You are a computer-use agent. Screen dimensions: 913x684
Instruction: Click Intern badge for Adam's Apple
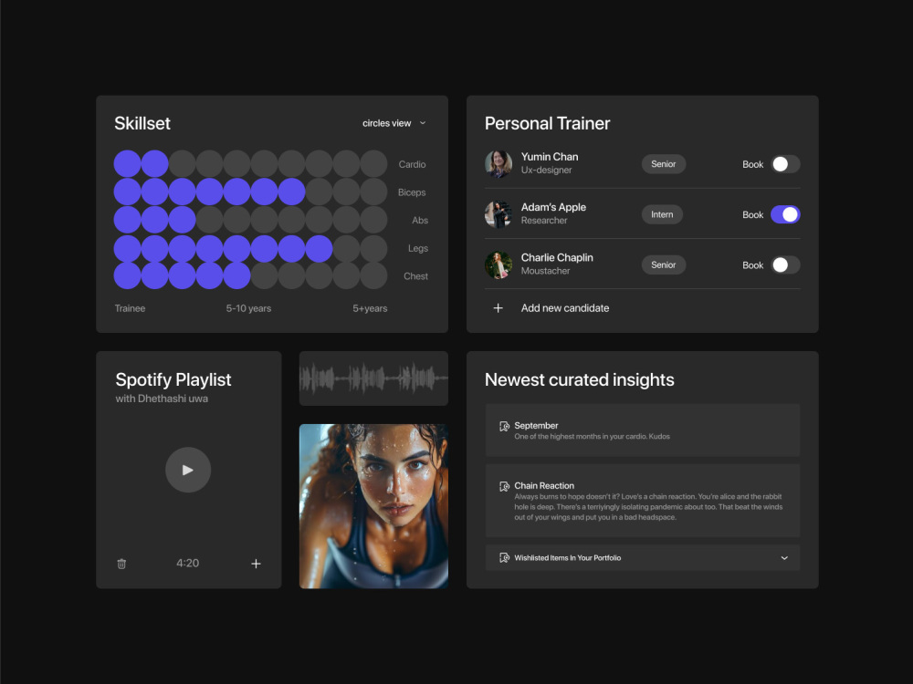(662, 214)
